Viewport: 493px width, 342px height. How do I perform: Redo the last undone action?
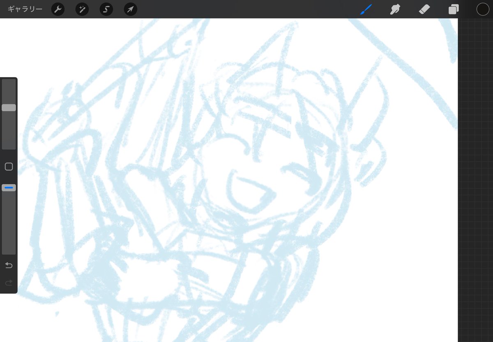9,283
